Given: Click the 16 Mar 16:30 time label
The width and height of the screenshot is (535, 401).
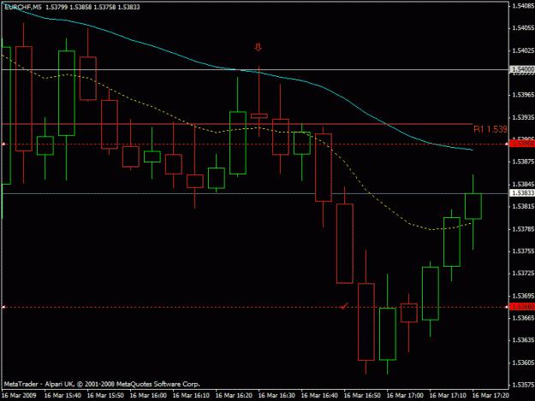Looking at the screenshot, I should [276, 396].
